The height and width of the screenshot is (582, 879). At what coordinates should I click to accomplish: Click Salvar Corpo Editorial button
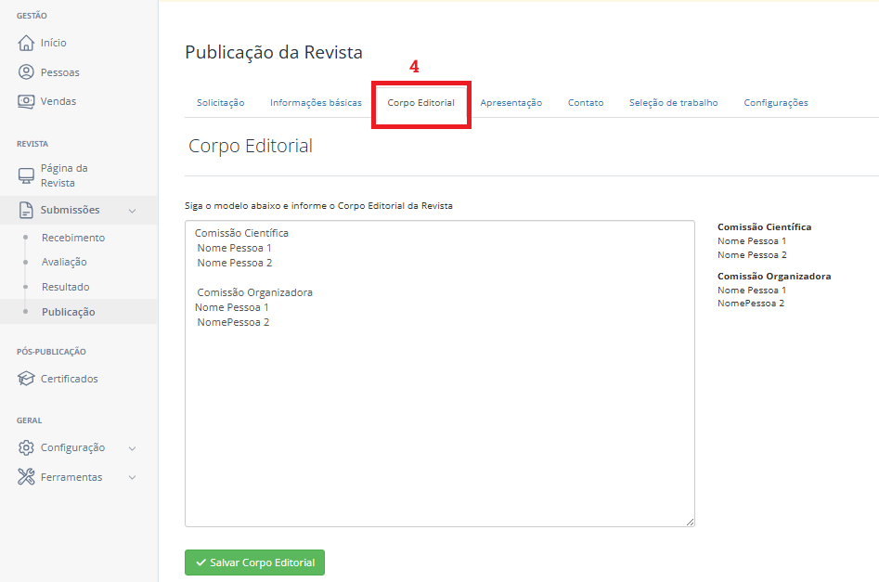pyautogui.click(x=254, y=563)
